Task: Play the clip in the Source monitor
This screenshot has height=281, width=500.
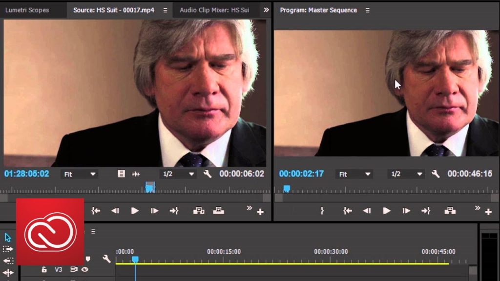Action: [x=135, y=211]
